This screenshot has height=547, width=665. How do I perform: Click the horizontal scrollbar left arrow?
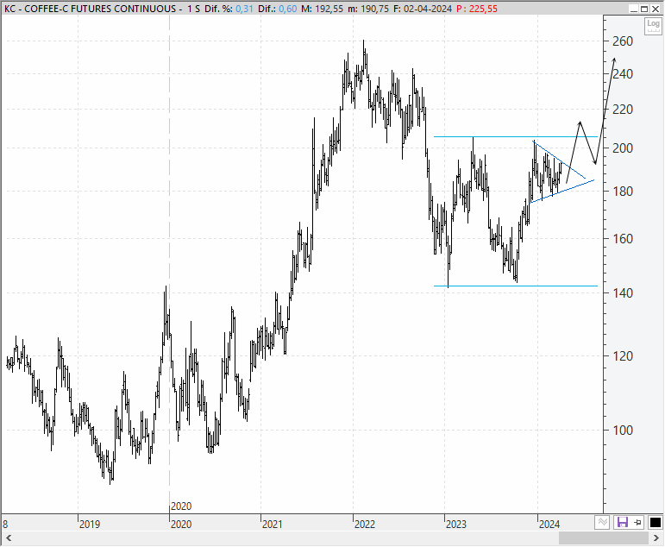pos(9,538)
